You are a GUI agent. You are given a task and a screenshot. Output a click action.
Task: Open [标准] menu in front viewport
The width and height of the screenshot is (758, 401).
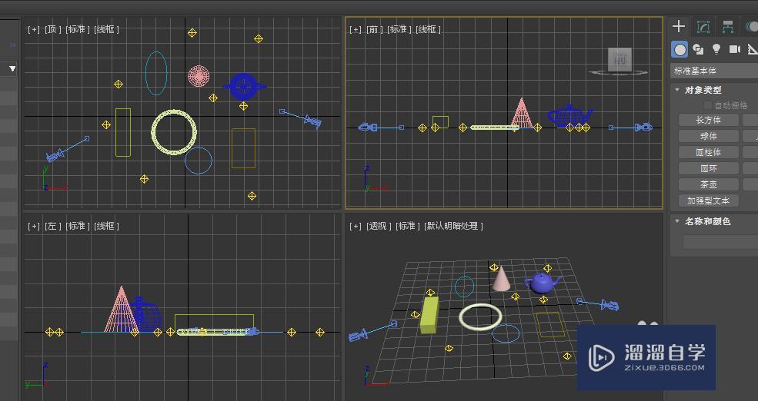(x=399, y=29)
